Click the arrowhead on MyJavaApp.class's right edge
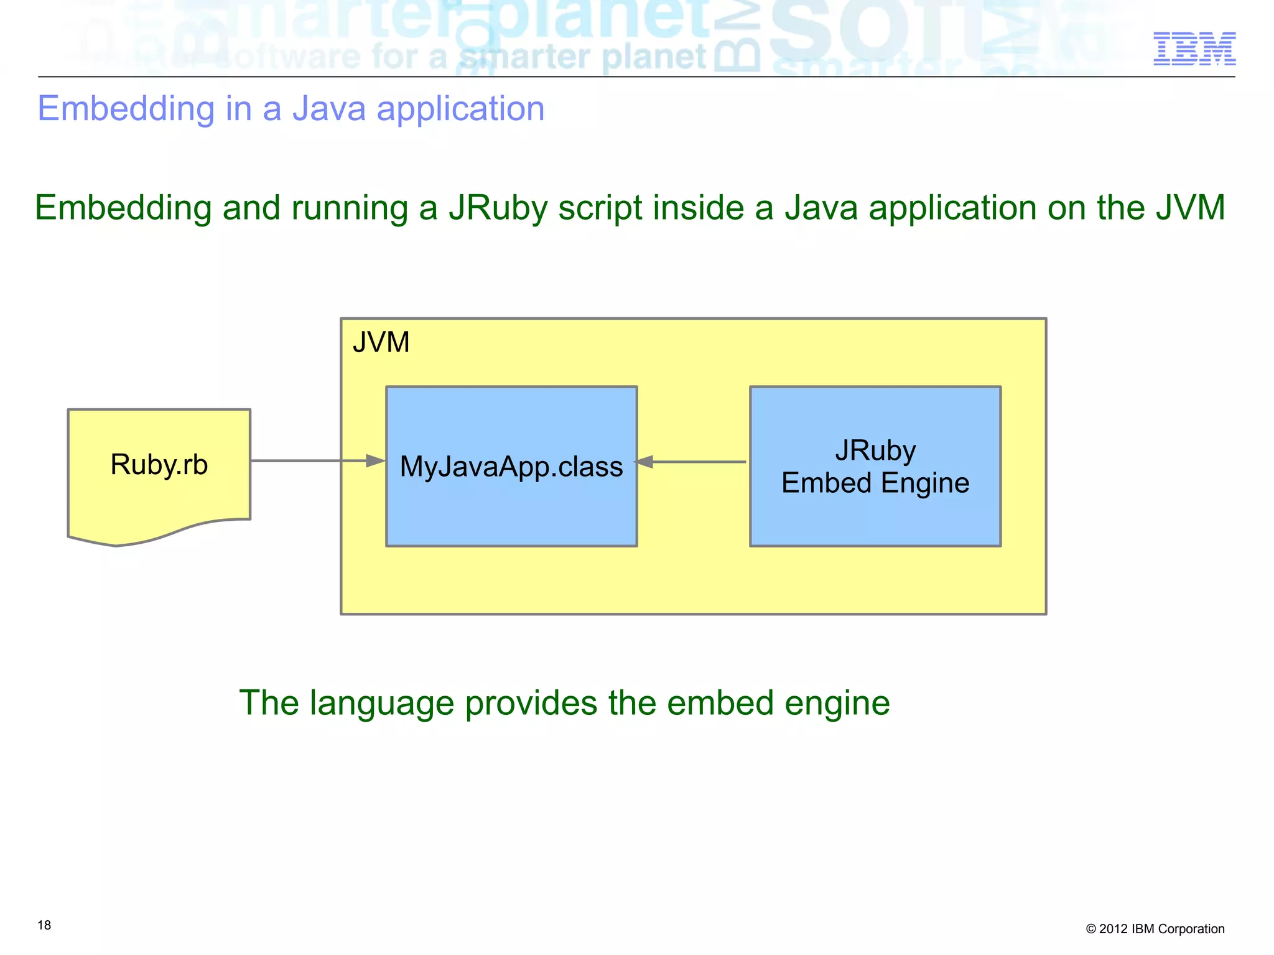 [644, 462]
